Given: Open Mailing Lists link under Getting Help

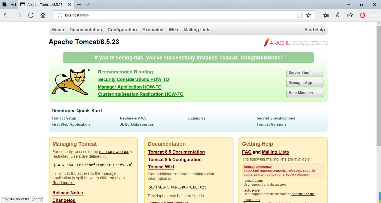Looking at the screenshot, I should pyautogui.click(x=275, y=152).
